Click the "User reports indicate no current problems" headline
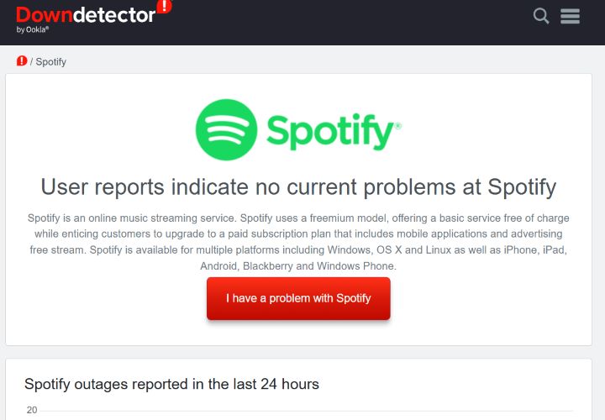This screenshot has height=420, width=605. 298,186
